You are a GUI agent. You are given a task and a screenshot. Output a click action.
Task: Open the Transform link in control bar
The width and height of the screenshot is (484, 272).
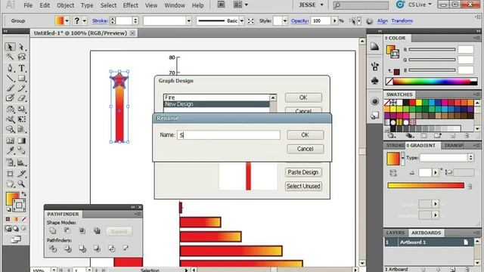pos(402,20)
